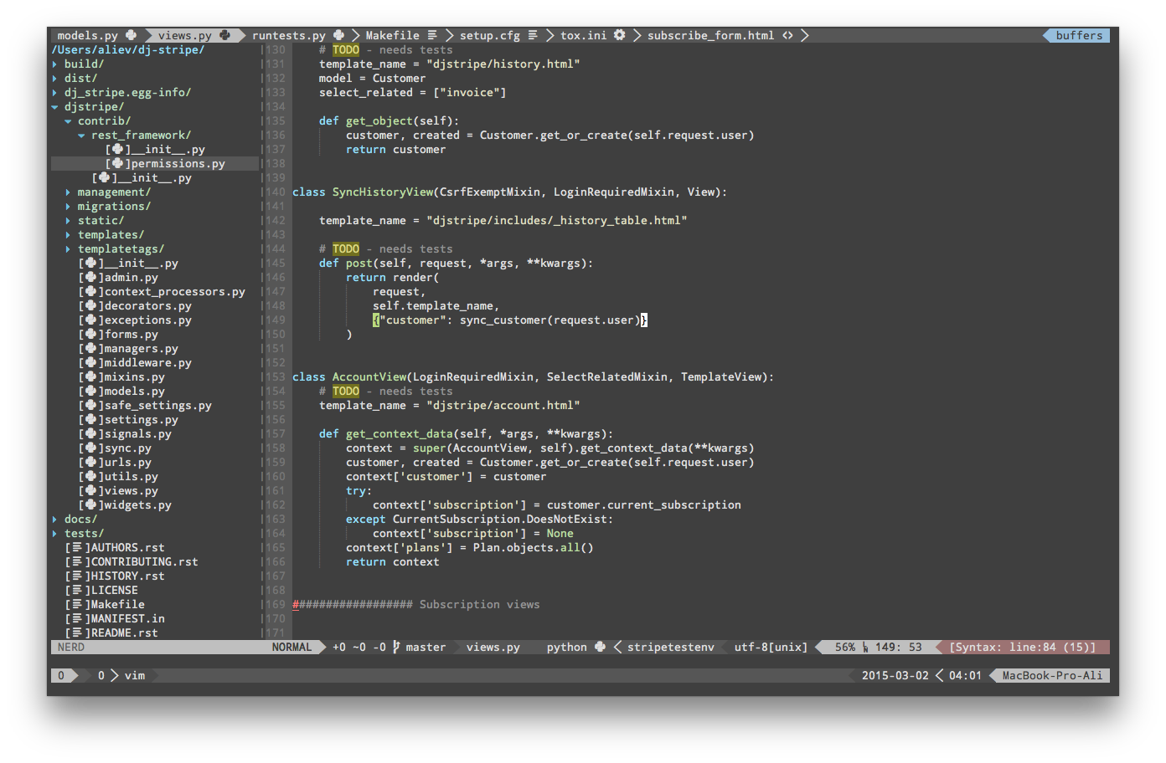Screen dimensions: 1166x763
Task: Switch to the setup.cfg buffer tab
Action: click(x=490, y=35)
